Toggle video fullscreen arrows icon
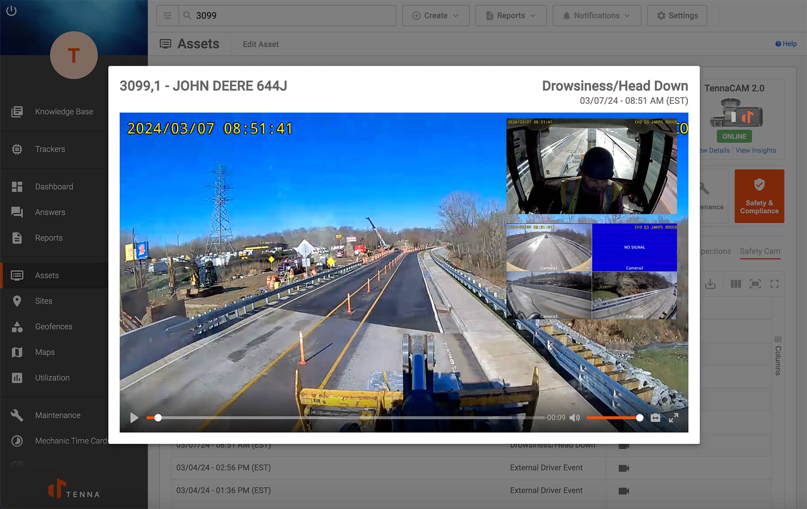The image size is (807, 509). click(673, 418)
